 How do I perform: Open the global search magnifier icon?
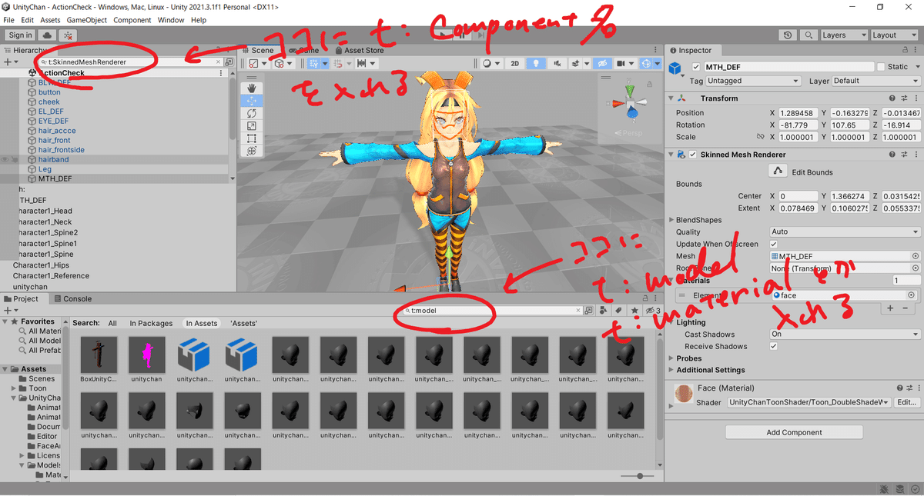tap(808, 35)
